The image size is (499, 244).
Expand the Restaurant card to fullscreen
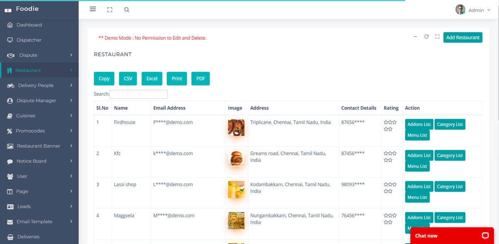[x=437, y=37]
